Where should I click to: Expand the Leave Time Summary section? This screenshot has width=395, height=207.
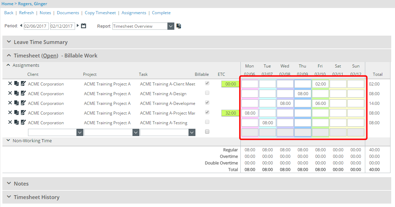9,42
